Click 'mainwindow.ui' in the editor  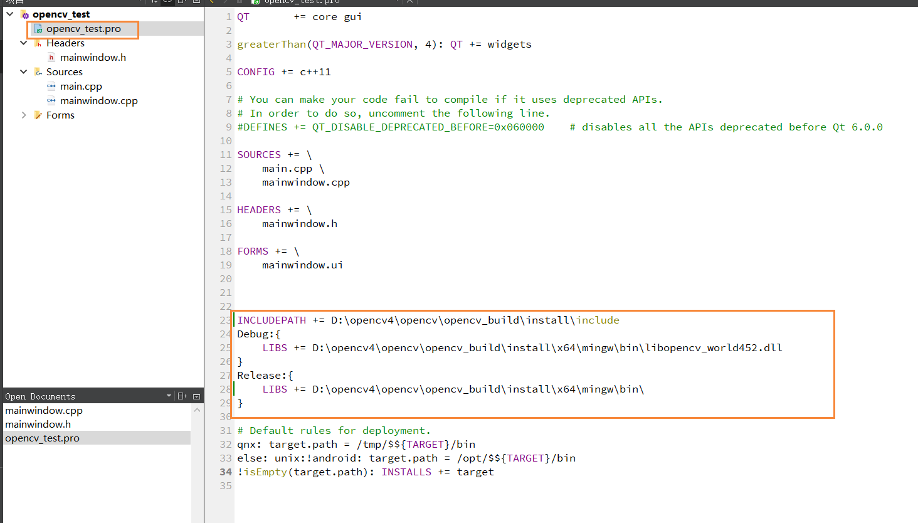(x=303, y=265)
